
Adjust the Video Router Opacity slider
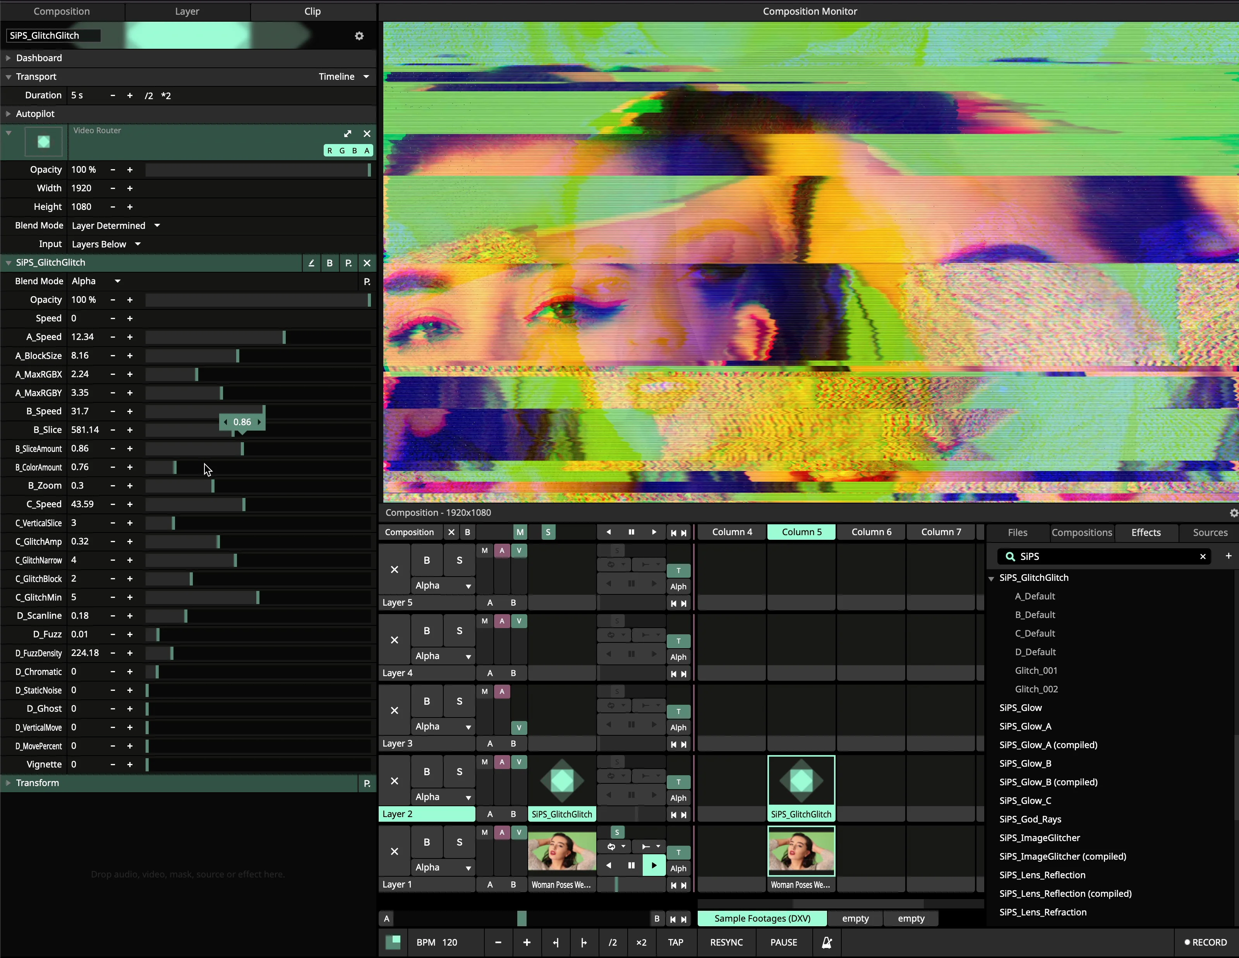tap(258, 170)
